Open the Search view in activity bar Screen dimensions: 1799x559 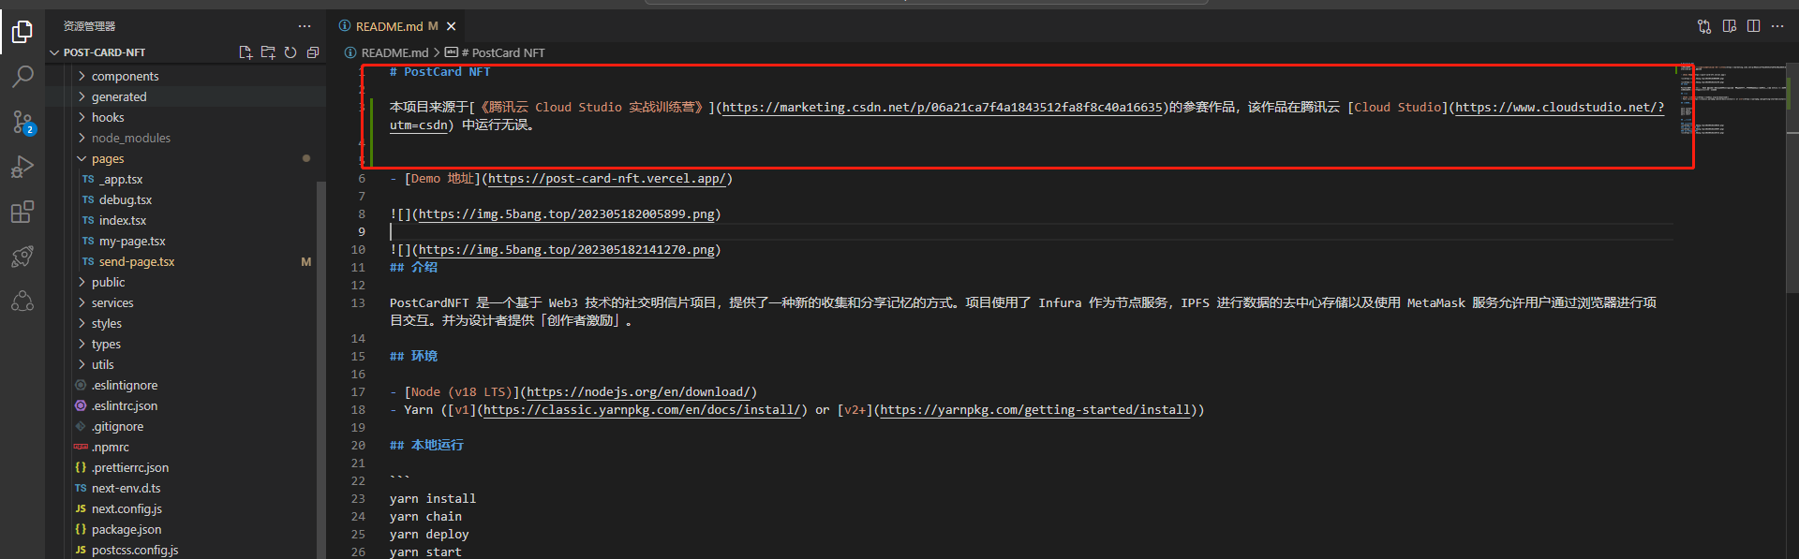[x=22, y=77]
